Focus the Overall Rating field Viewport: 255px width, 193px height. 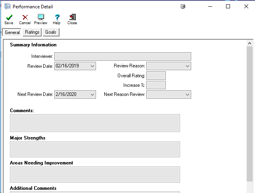(x=156, y=75)
